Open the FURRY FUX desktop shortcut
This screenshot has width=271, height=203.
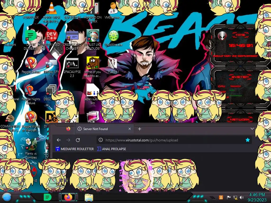(31, 17)
